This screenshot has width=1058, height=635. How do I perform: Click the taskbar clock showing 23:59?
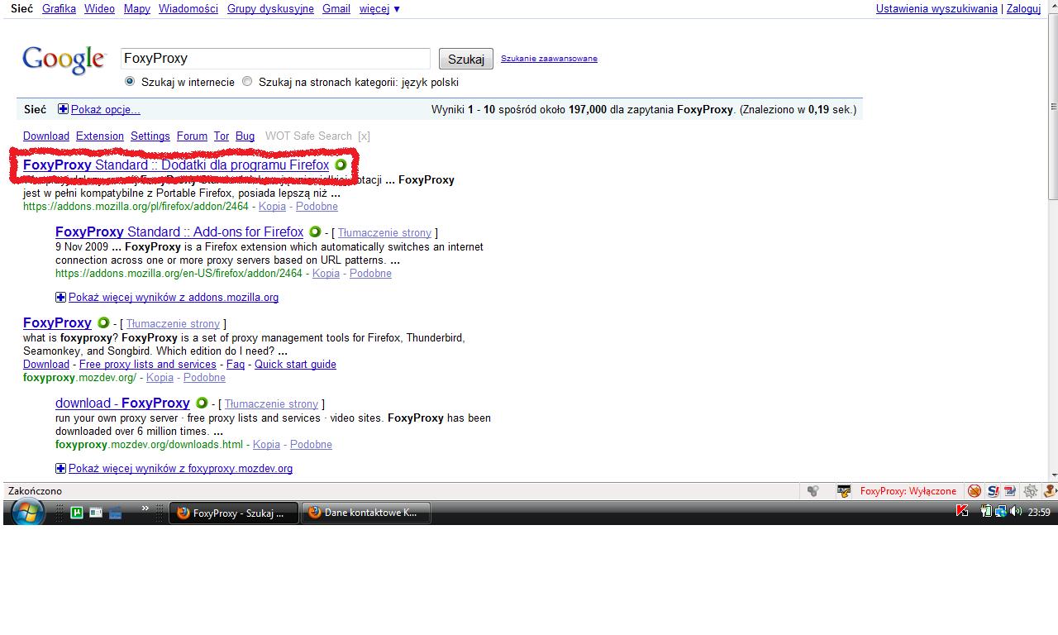[1039, 513]
